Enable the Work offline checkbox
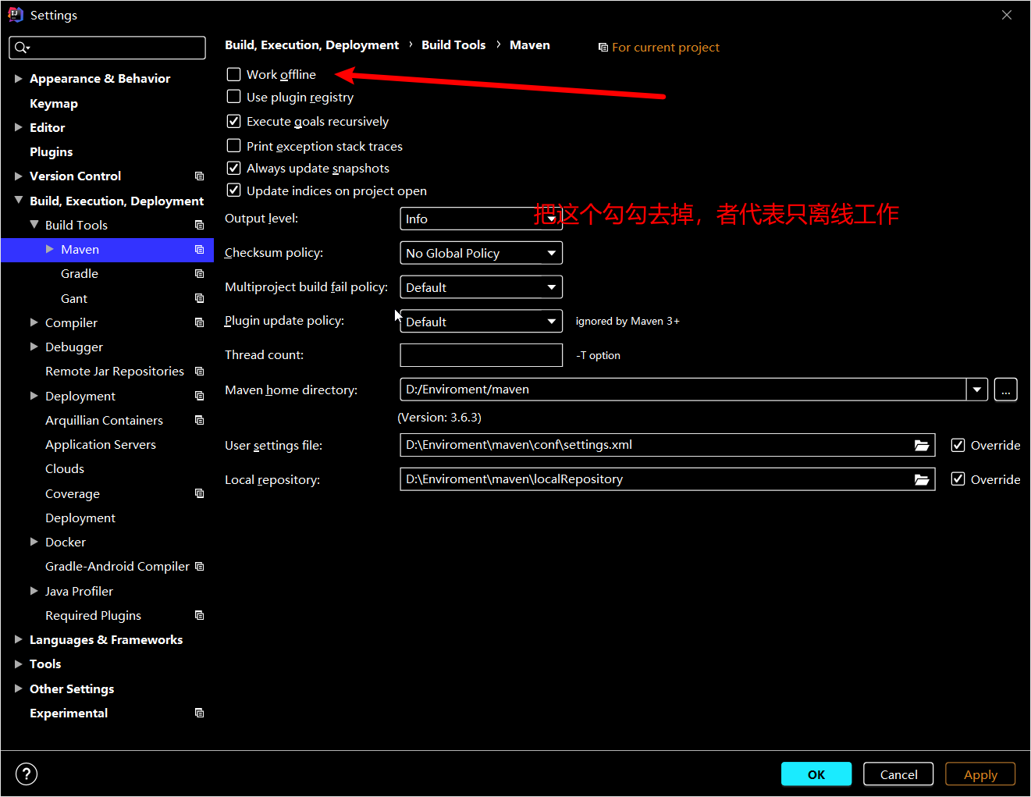This screenshot has height=797, width=1031. point(233,74)
